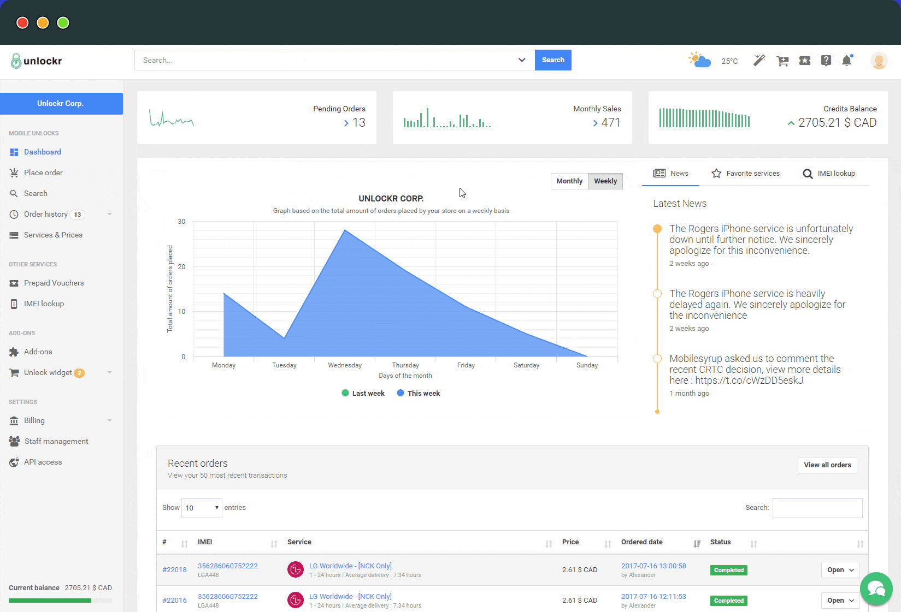Expand the Billing submenu arrow
901x612 pixels.
pyautogui.click(x=110, y=420)
